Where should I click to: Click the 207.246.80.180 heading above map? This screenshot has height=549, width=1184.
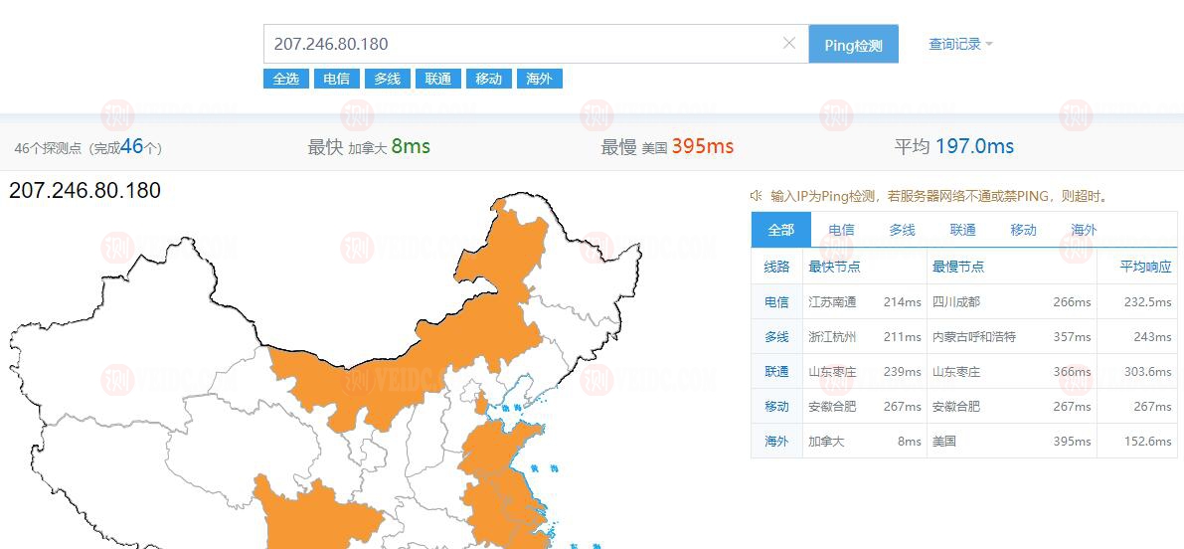click(85, 190)
